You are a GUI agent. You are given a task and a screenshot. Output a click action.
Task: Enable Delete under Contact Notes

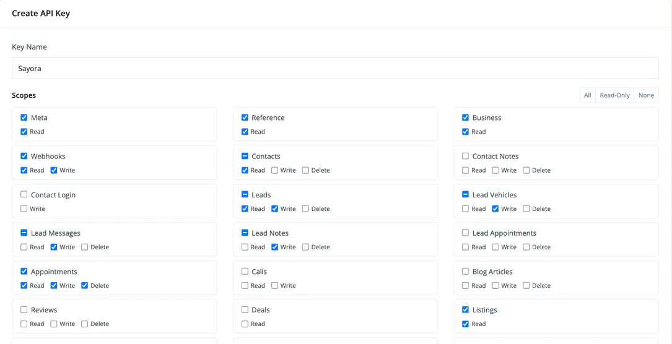[526, 170]
